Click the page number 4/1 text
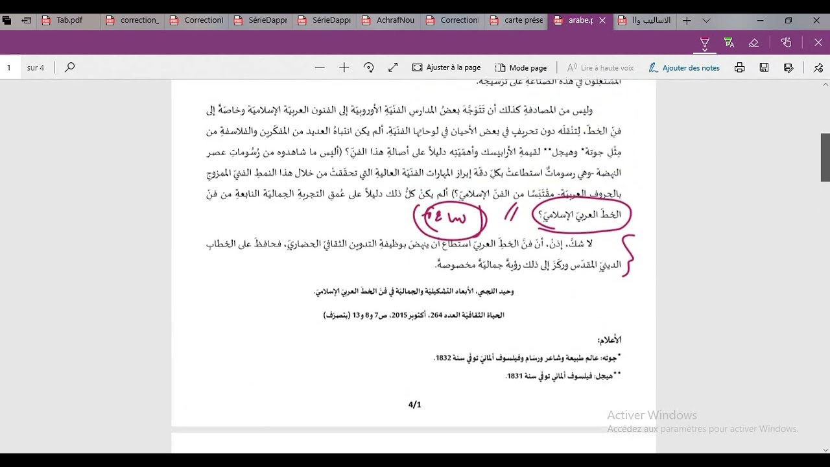Screen dimensions: 830x467 tap(414, 404)
